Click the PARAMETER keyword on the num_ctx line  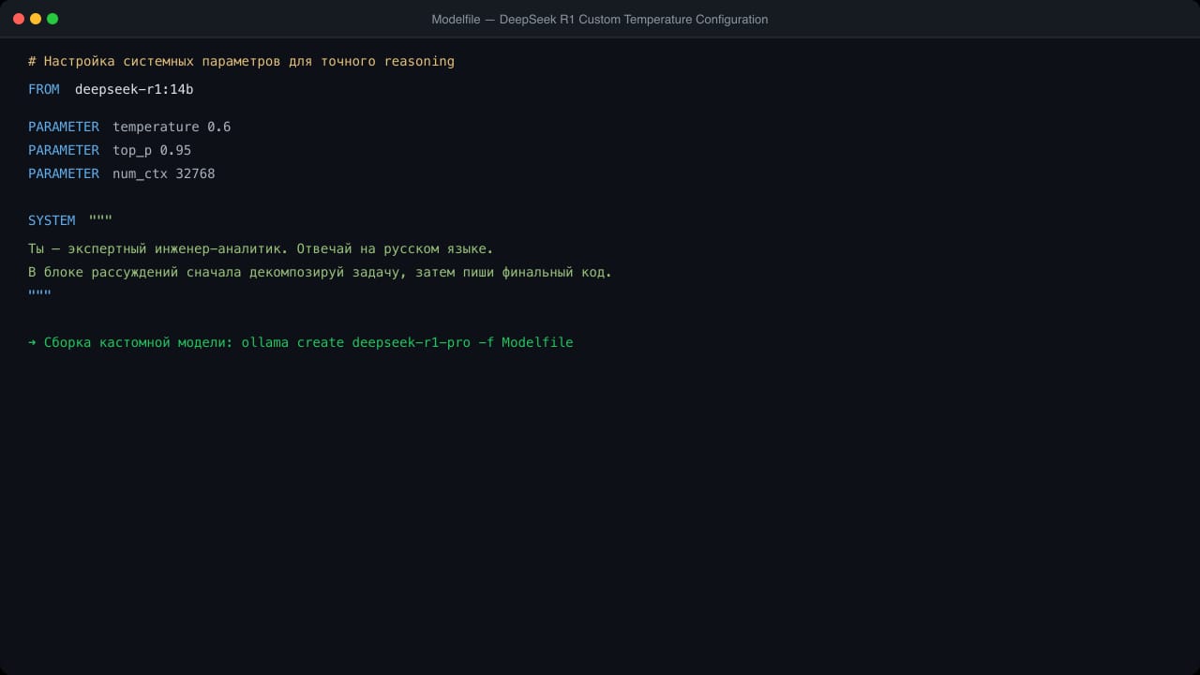64,173
